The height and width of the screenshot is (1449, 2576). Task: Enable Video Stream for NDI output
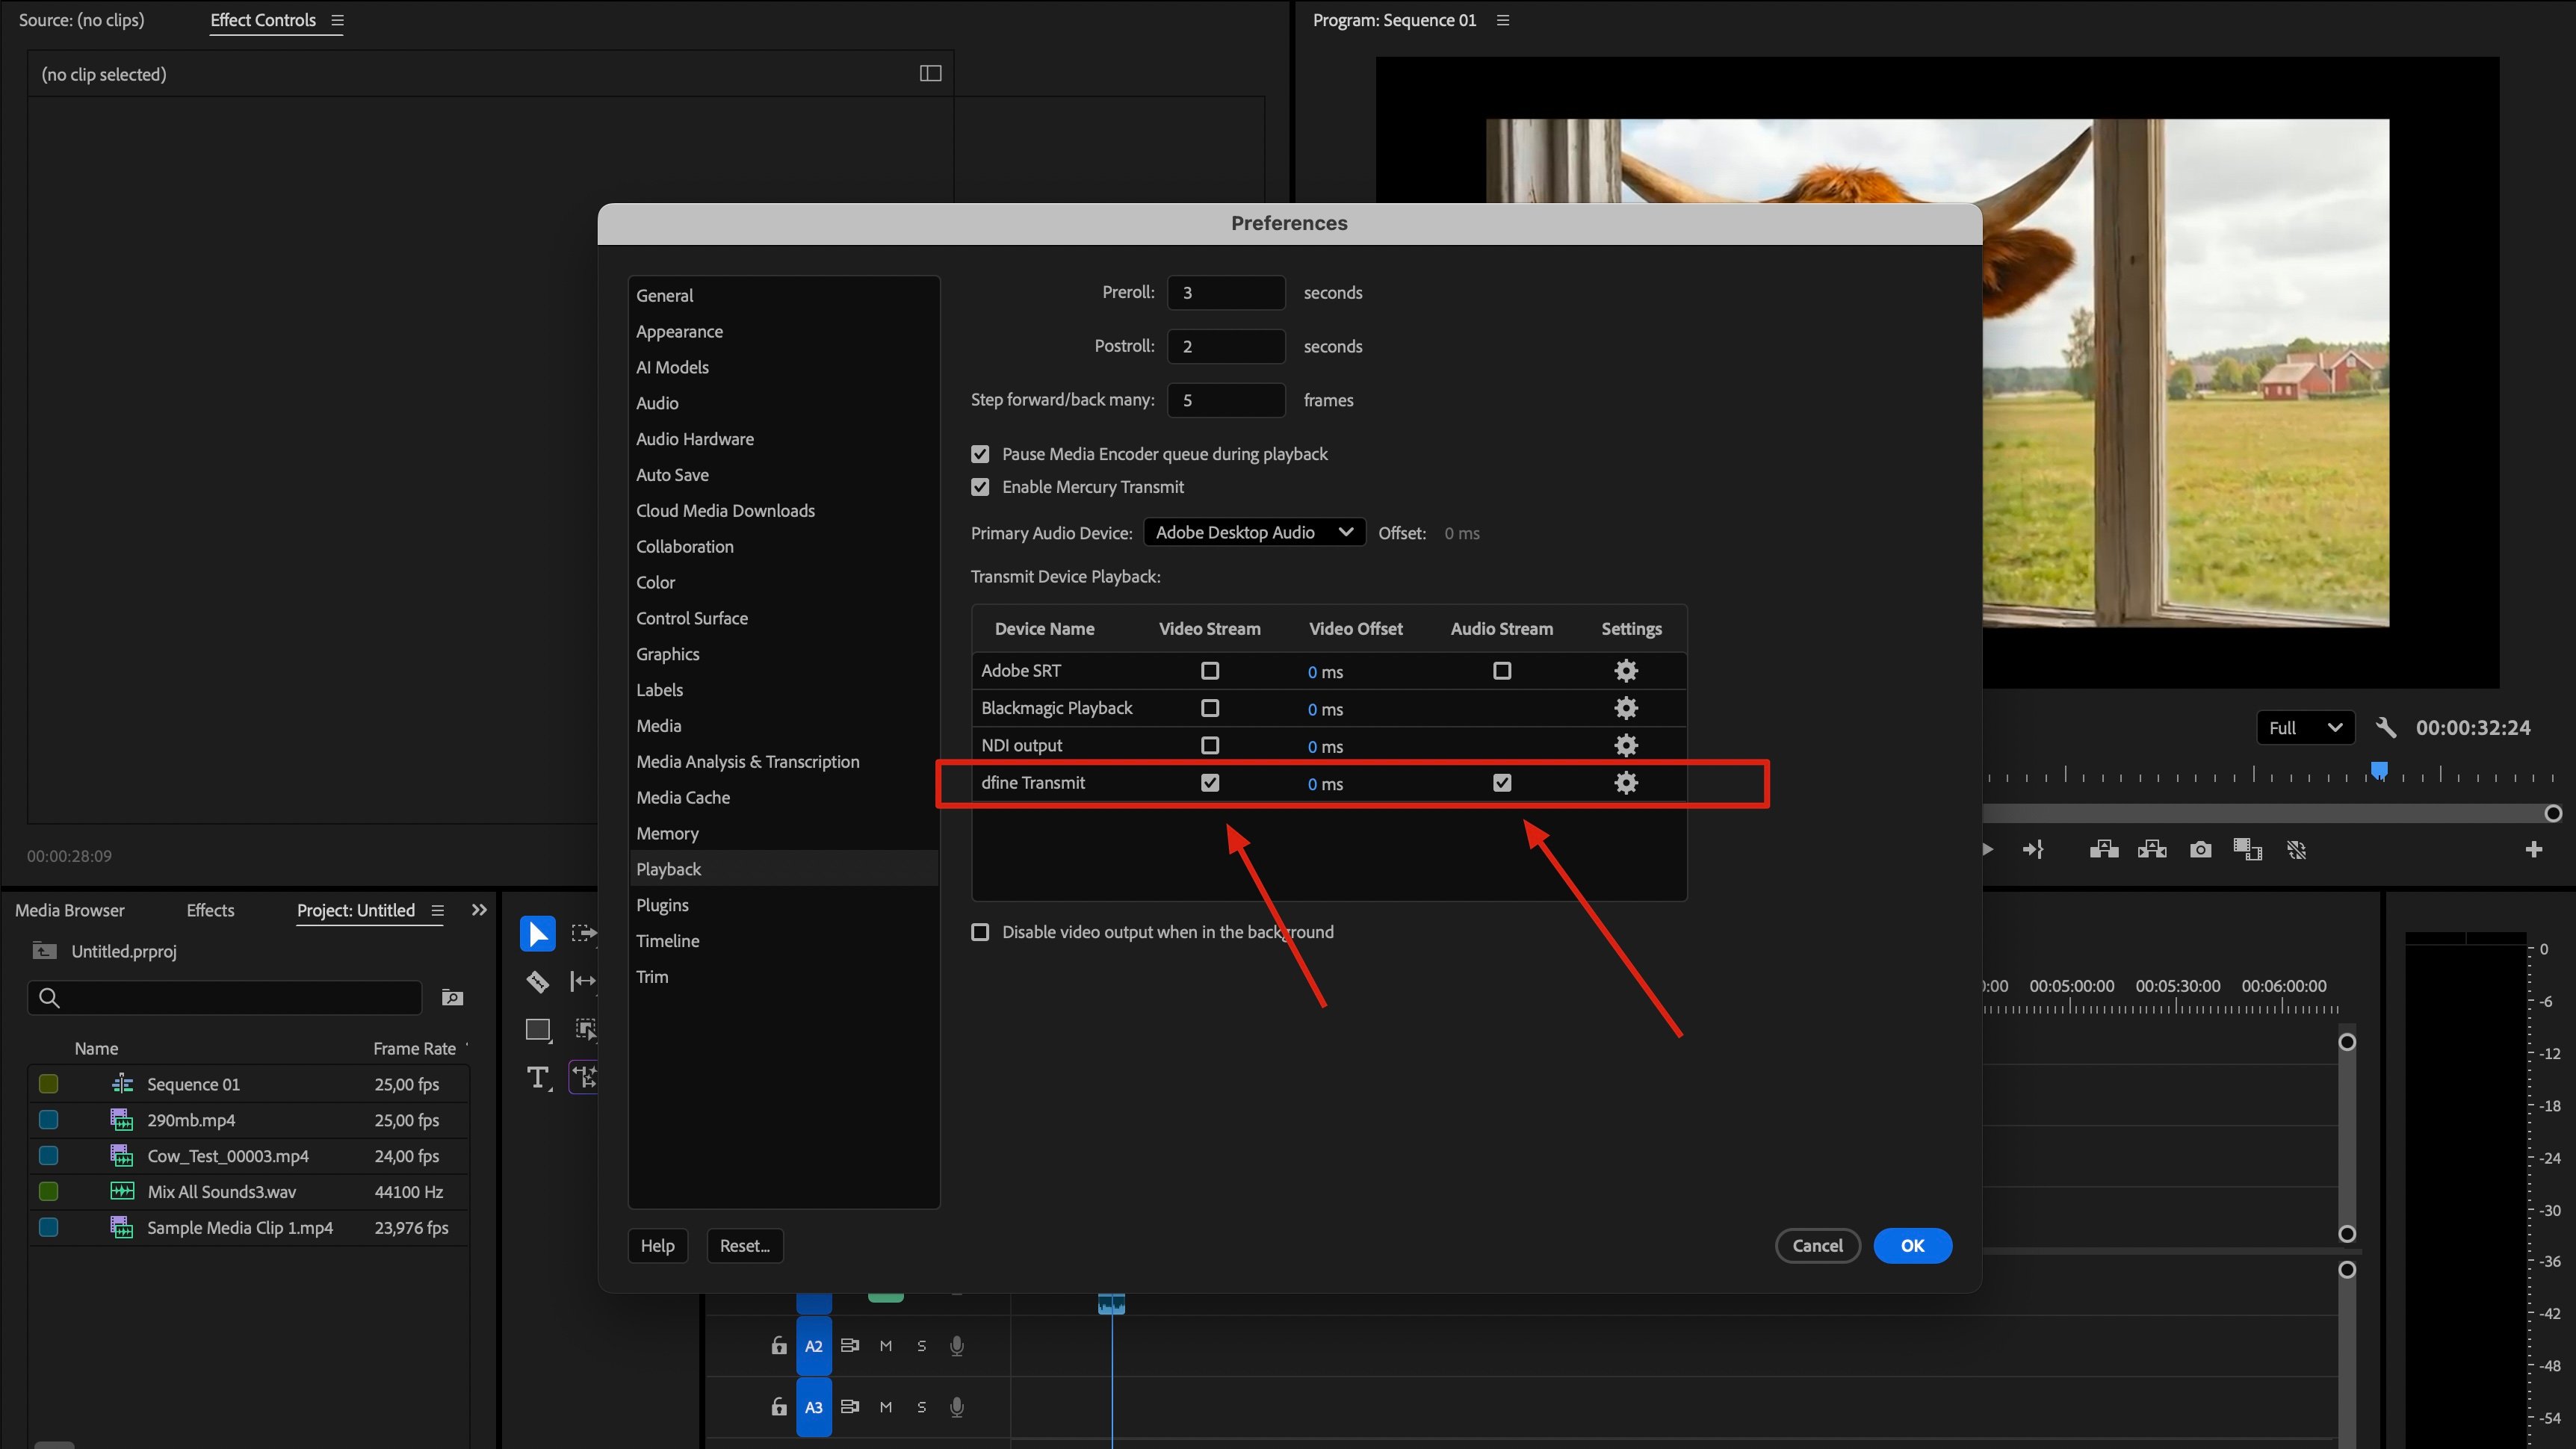pos(1210,745)
